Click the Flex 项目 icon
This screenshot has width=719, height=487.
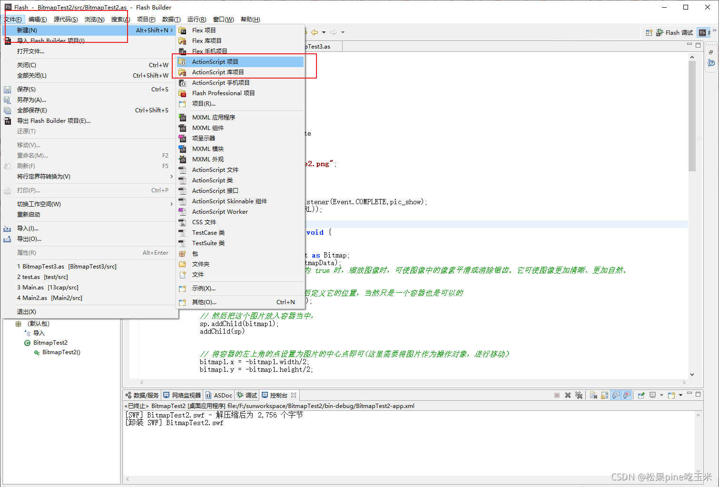pos(182,30)
